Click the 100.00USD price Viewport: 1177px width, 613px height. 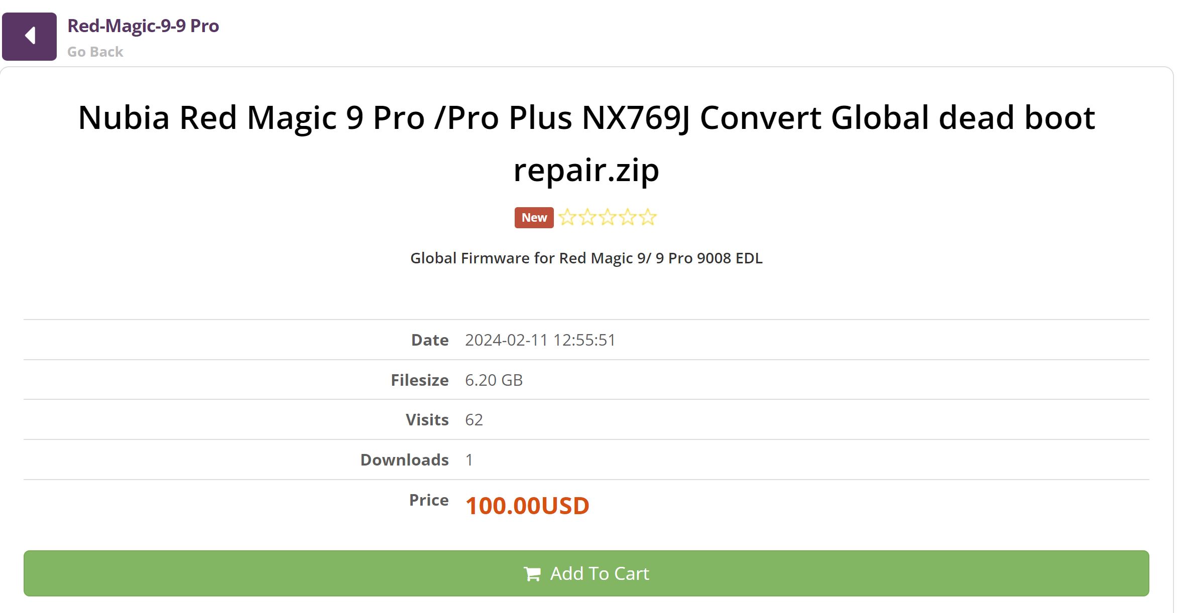[527, 506]
